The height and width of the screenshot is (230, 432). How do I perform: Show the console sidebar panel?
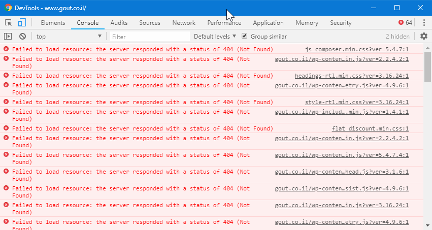pyautogui.click(x=8, y=37)
